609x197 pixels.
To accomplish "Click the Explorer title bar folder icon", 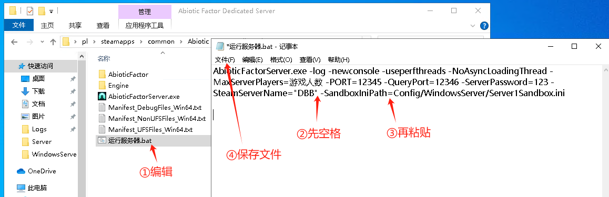I will pos(13,11).
